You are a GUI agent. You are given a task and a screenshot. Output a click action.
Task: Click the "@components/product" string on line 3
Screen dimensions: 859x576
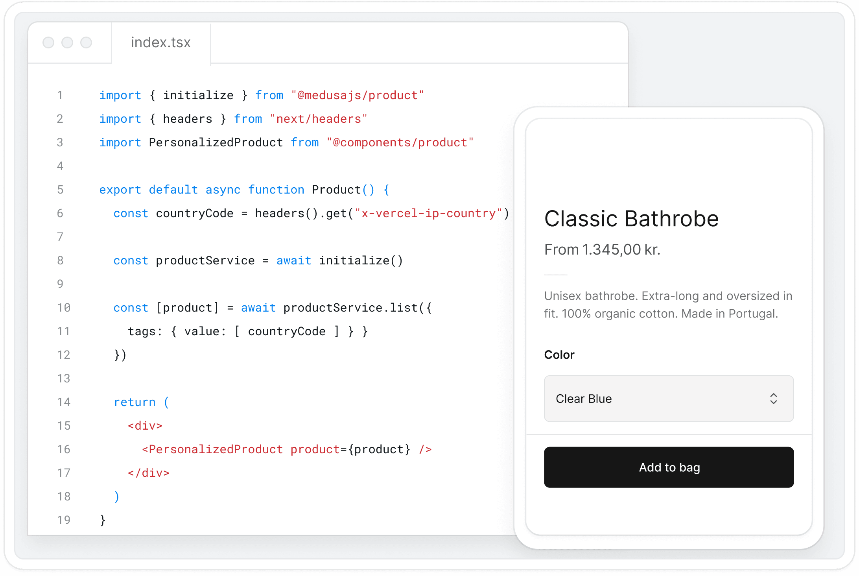[x=400, y=142]
